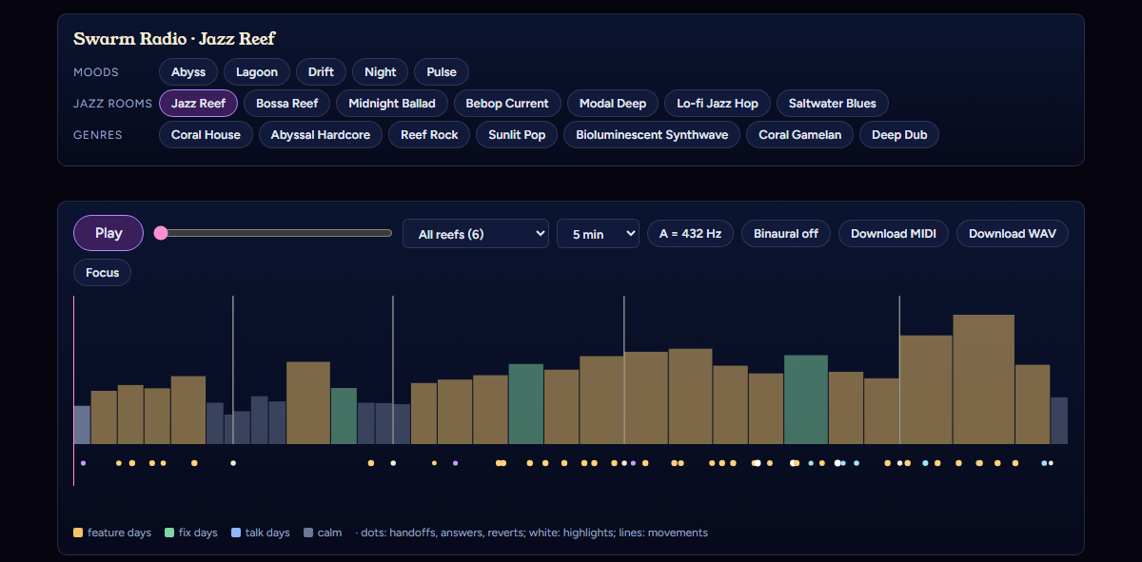The width and height of the screenshot is (1142, 562).
Task: Click the Swarm Radio · Jazz Reef title
Action: (174, 39)
